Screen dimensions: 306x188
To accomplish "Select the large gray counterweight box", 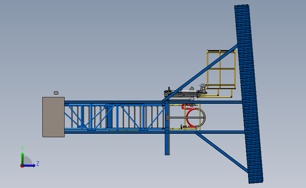I will pyautogui.click(x=54, y=117).
